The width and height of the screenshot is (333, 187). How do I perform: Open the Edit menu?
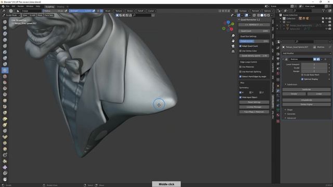coord(14,6)
